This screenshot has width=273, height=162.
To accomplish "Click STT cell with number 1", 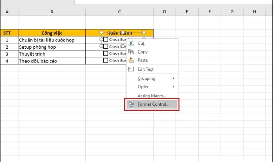I will tap(9, 40).
